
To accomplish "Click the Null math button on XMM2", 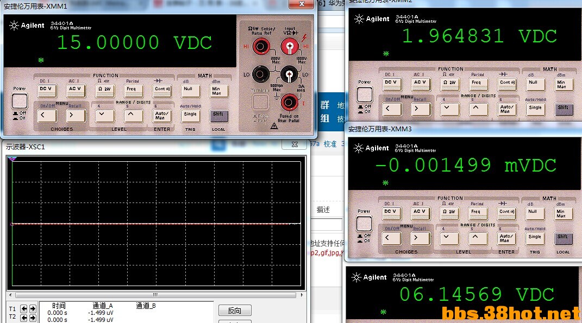I will click(x=535, y=84).
